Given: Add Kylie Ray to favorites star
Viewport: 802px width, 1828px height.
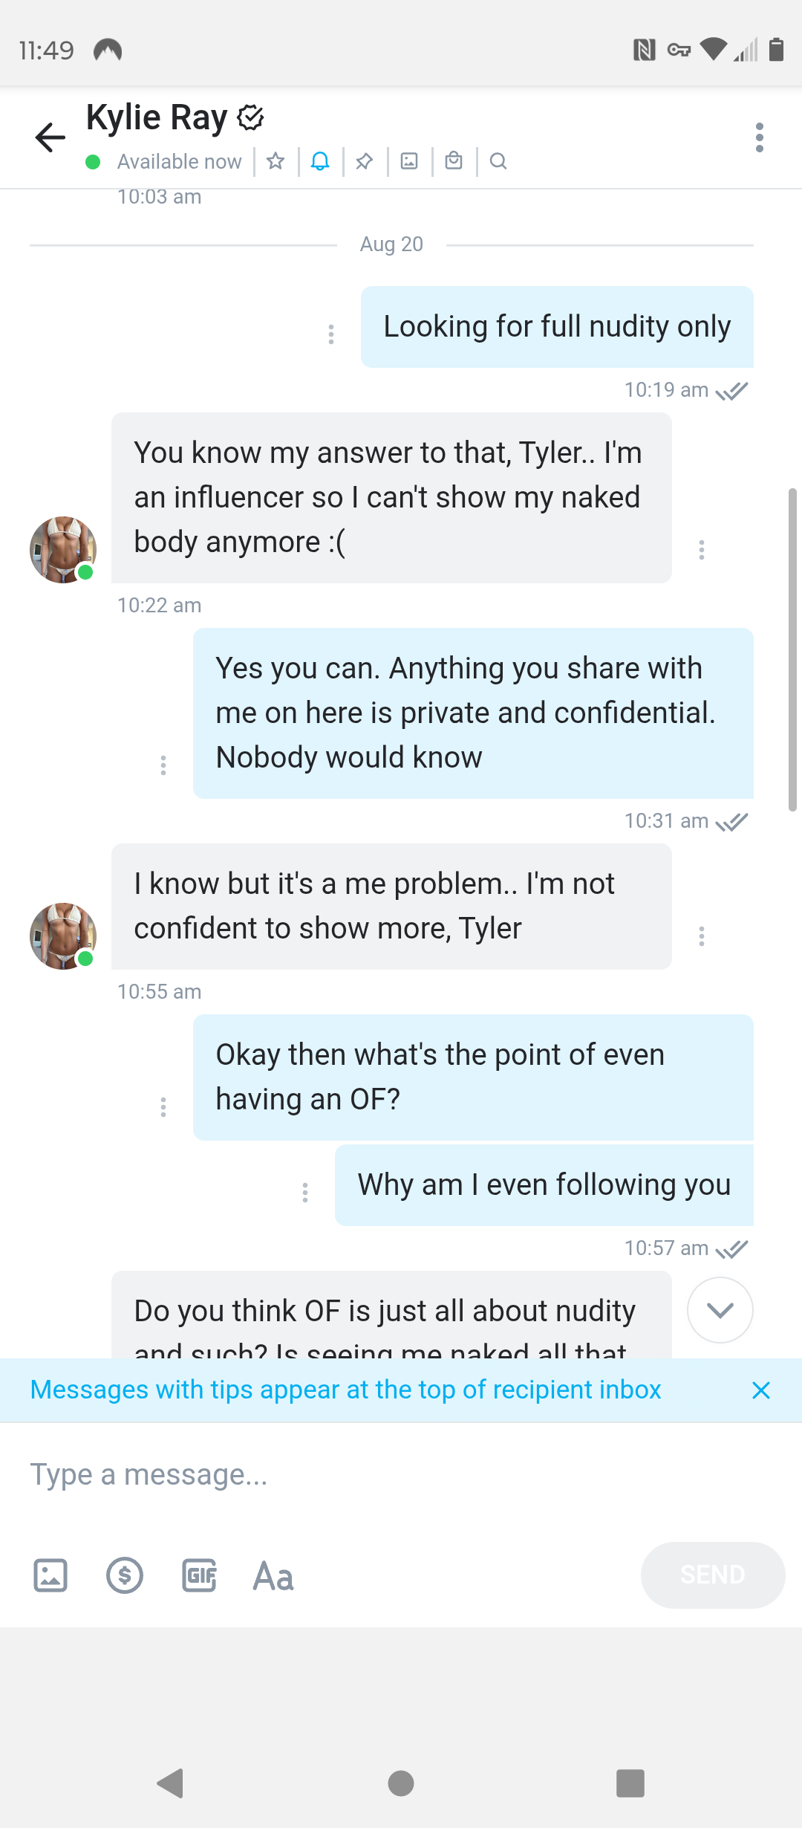Looking at the screenshot, I should (276, 161).
